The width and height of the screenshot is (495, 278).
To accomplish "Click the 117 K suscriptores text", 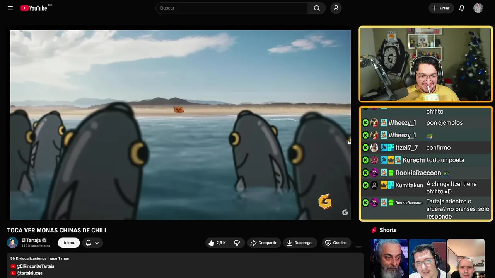I will click(36, 246).
